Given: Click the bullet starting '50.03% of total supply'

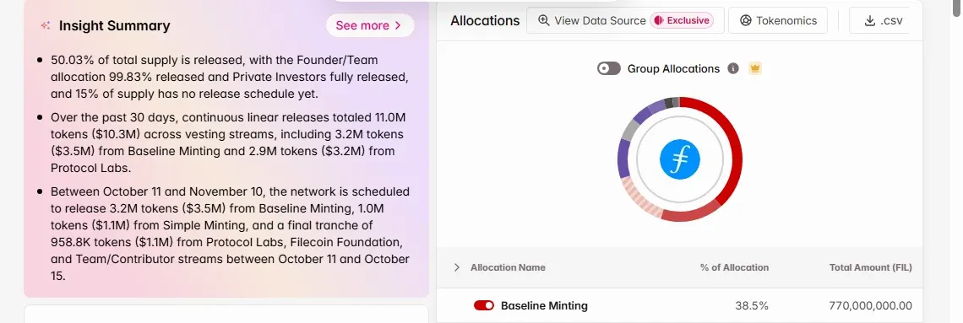Looking at the screenshot, I should 230,78.
